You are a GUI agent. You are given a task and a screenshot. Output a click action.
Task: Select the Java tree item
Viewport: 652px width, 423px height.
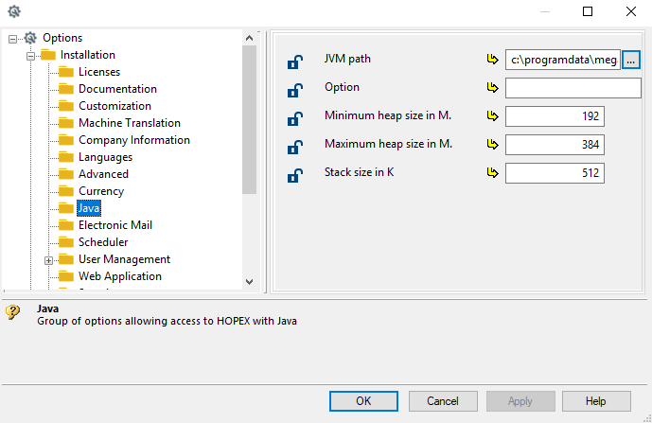[89, 208]
